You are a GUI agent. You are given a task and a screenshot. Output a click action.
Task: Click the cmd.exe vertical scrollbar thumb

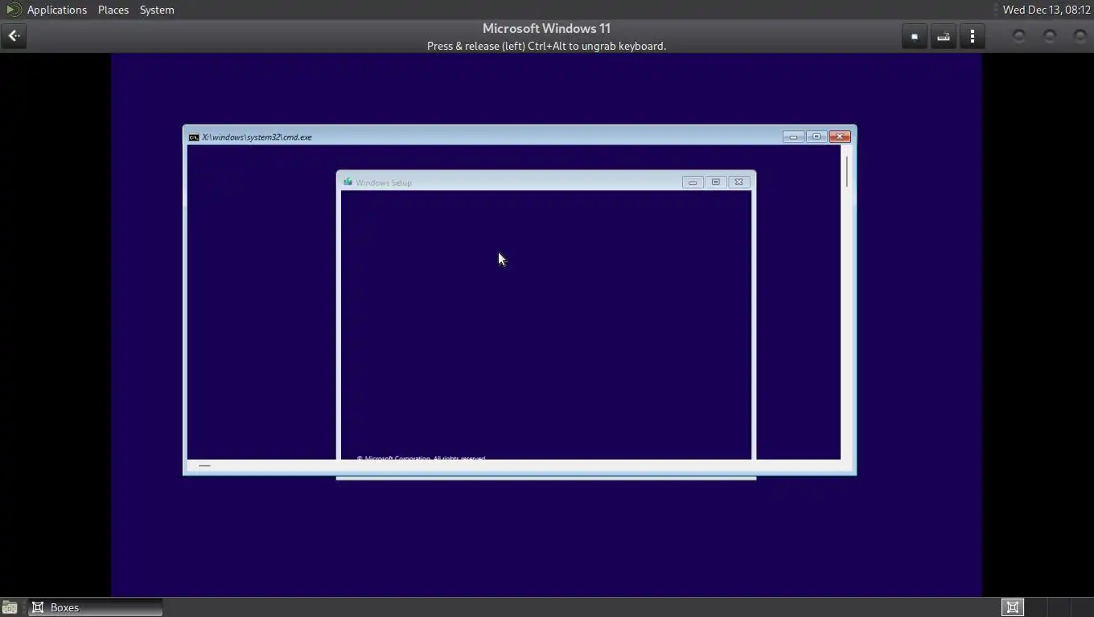pyautogui.click(x=847, y=172)
